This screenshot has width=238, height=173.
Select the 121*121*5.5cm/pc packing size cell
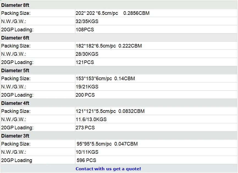pyautogui.click(x=110, y=111)
